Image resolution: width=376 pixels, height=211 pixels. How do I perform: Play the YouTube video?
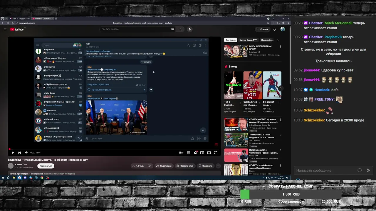pos(12,153)
